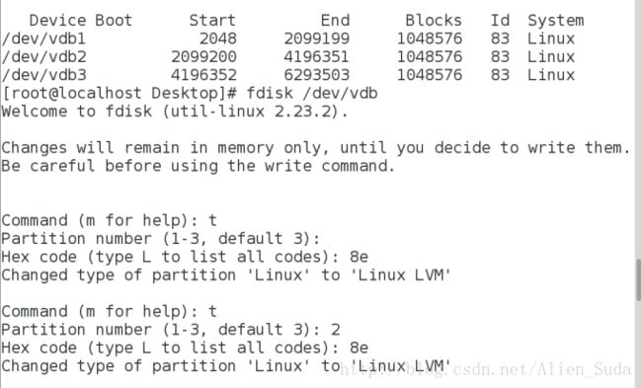Click the 'Id' column header

pyautogui.click(x=500, y=21)
